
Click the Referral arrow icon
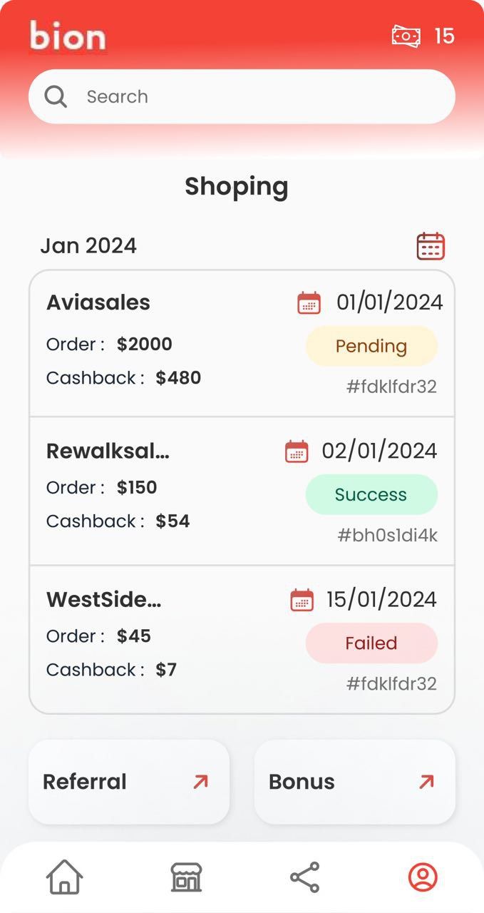coord(200,782)
